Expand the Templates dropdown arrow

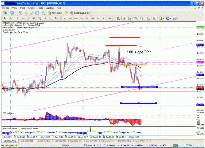point(177,18)
